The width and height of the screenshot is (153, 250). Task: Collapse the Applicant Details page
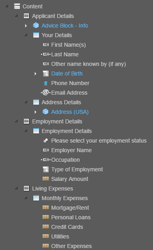pyautogui.click(x=17, y=16)
